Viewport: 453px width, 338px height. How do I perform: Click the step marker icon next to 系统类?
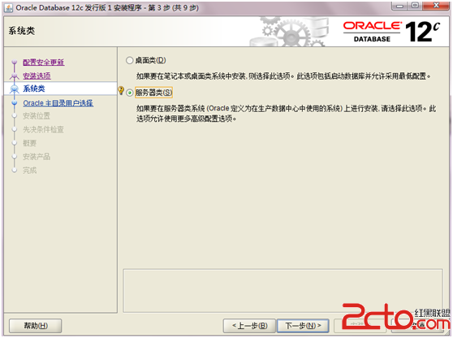pos(14,89)
